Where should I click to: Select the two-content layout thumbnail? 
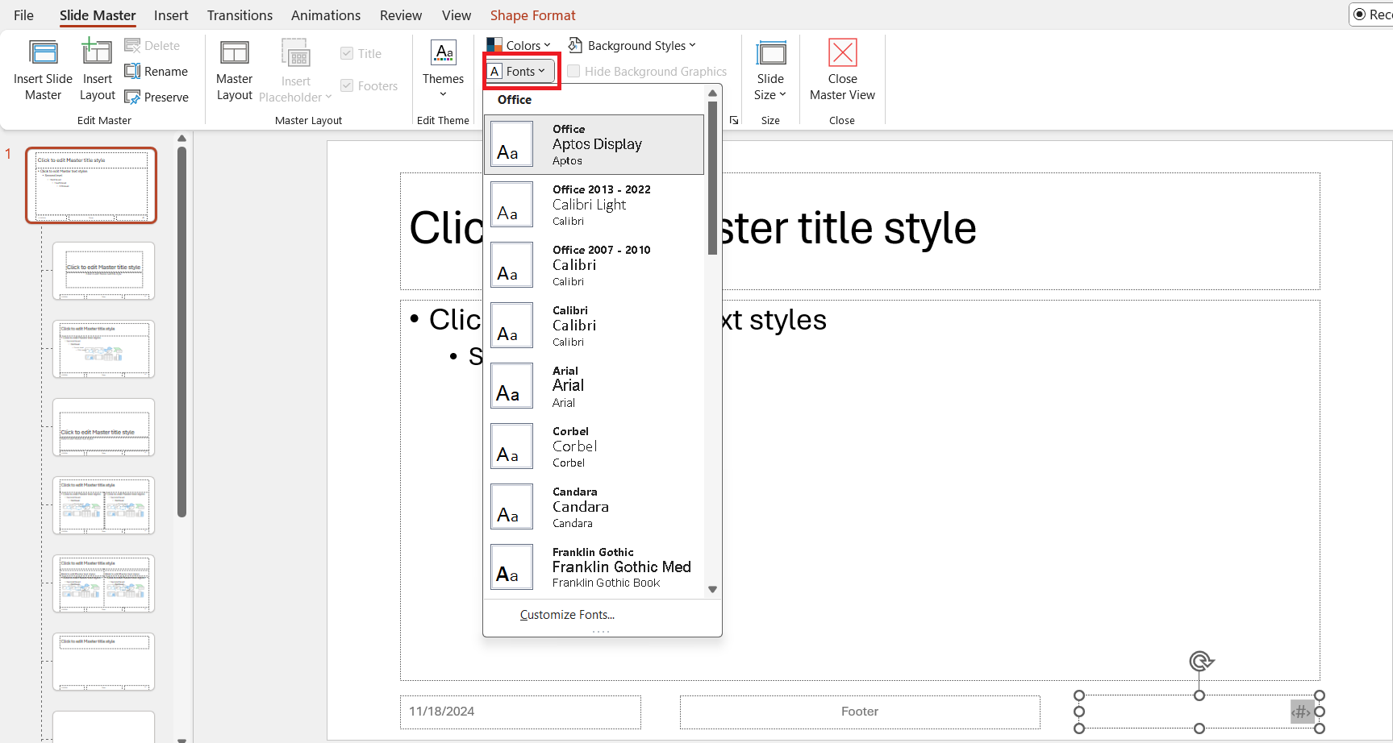(103, 505)
